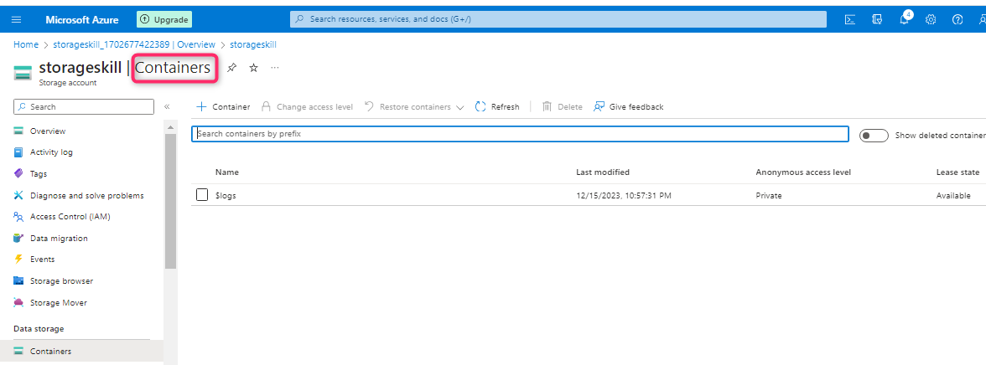Open the Directories and subscriptions filter icon
986x365 pixels.
click(877, 19)
